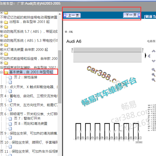
Task: Select 出租车,自车型年 2003 起 entry
Action: (x=30, y=22)
